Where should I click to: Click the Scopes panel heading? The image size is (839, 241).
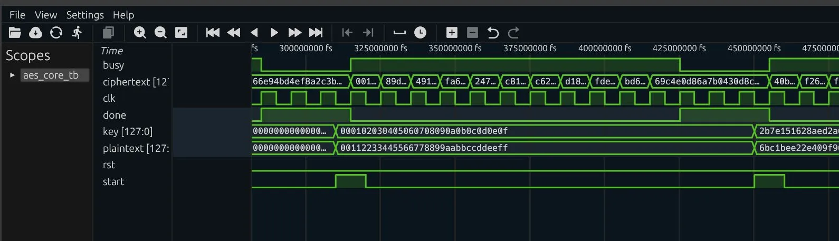(x=28, y=55)
